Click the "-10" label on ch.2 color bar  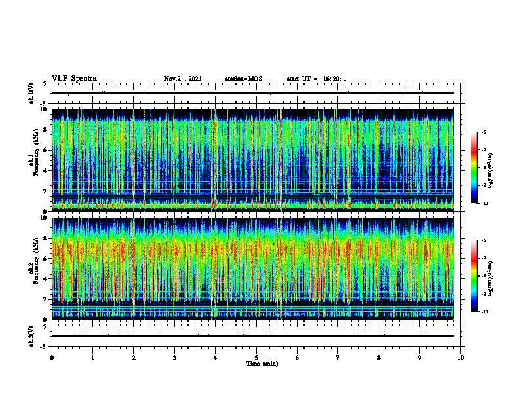click(485, 312)
